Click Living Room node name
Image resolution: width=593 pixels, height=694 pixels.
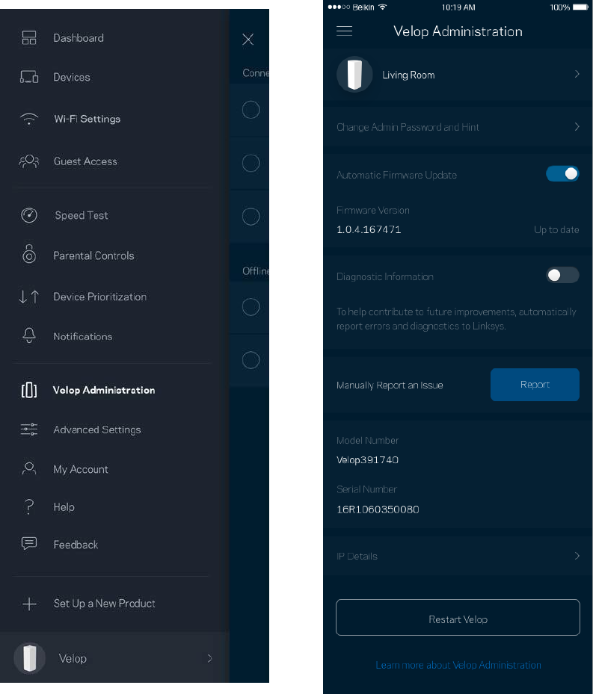(x=408, y=75)
